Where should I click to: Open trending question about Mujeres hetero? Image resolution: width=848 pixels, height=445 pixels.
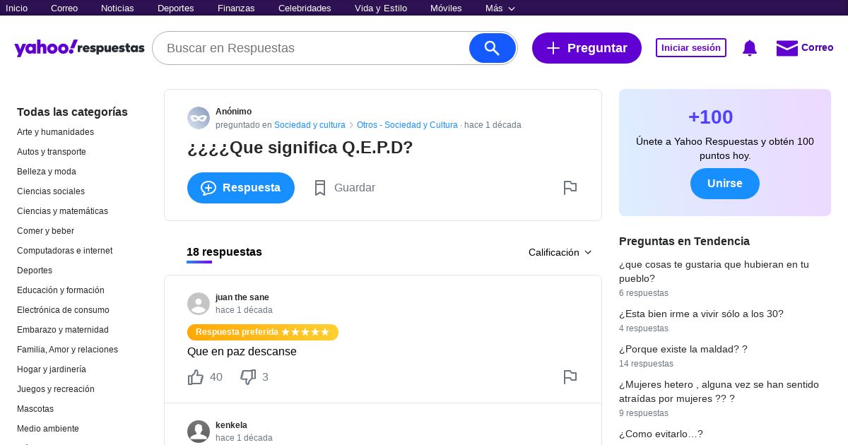click(x=719, y=391)
